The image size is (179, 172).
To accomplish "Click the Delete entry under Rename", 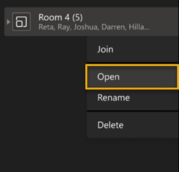I will point(133,125).
